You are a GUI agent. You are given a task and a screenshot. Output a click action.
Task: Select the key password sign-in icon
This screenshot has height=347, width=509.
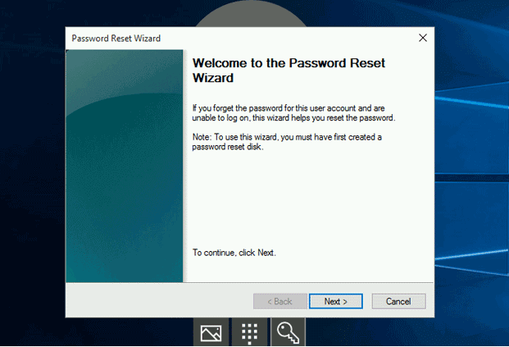(288, 332)
